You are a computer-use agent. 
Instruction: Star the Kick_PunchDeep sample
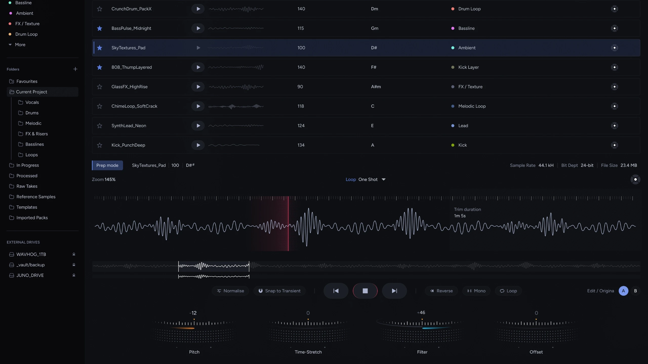(x=99, y=145)
